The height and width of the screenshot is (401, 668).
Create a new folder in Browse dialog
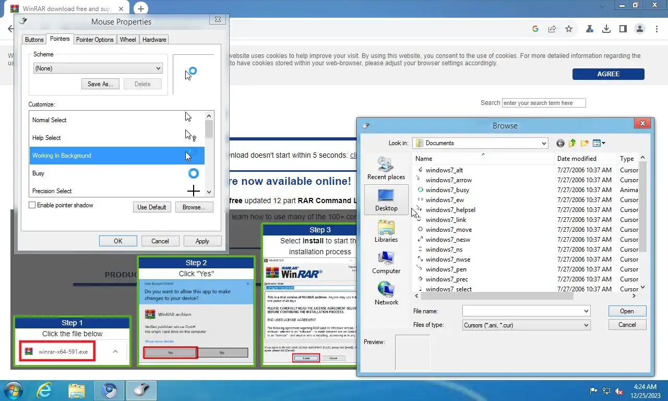tap(584, 143)
